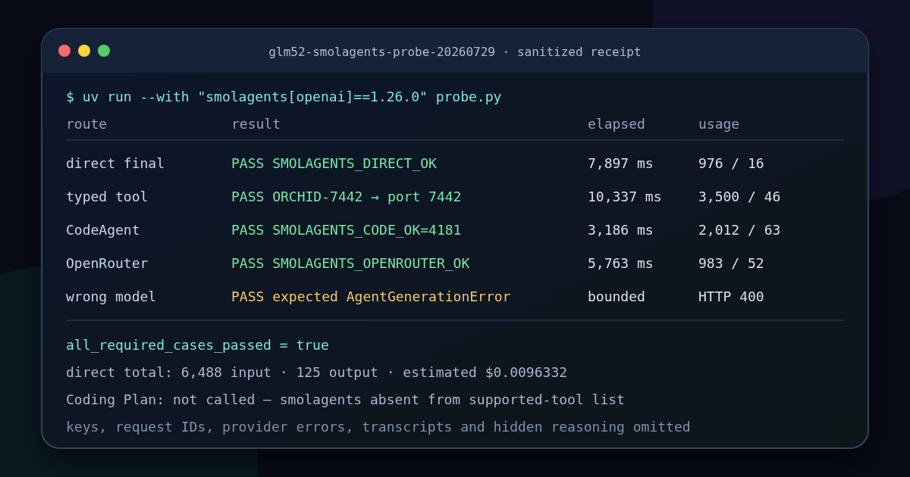Select 'PASS SMOLAGENTS_OPENROUTER_OK' result
The image size is (910, 477).
pyautogui.click(x=350, y=263)
